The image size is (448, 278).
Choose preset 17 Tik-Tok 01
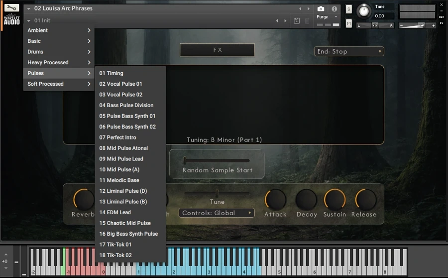(130, 245)
